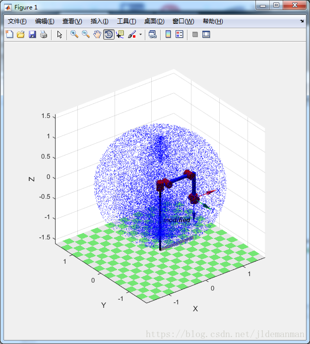
Task: Open the 查看(V) menu
Action: [72, 21]
